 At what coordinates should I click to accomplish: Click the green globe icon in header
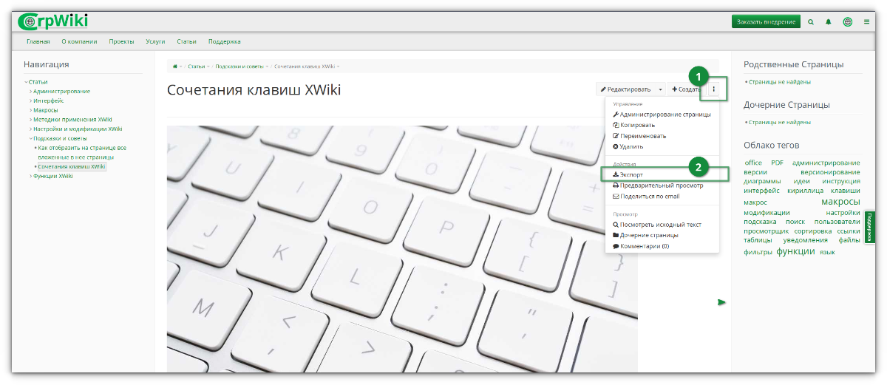click(847, 22)
